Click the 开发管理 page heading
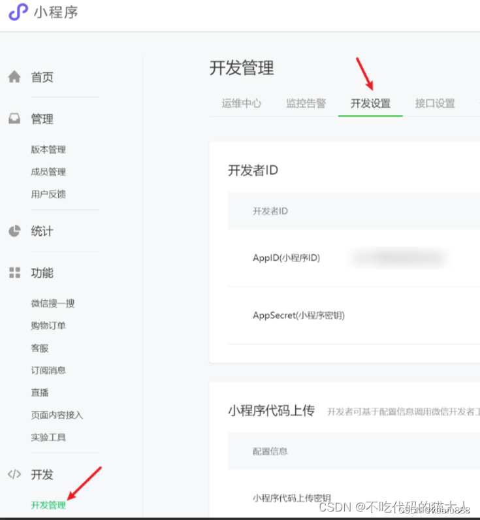This screenshot has height=520, width=480. [x=242, y=68]
